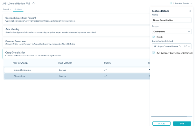195x126 pixels.
Task: Collapse Feature Details panel with double chevron
Action: point(190,11)
